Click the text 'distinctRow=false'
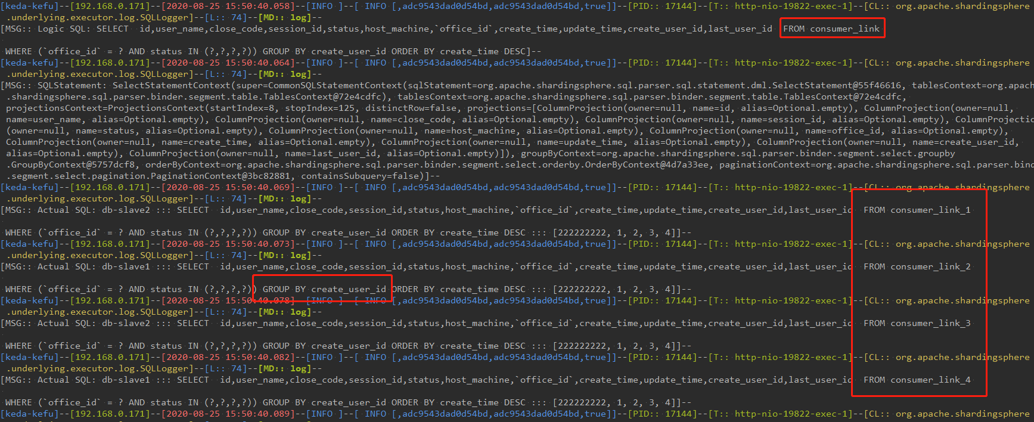The height and width of the screenshot is (422, 1034). [x=411, y=108]
